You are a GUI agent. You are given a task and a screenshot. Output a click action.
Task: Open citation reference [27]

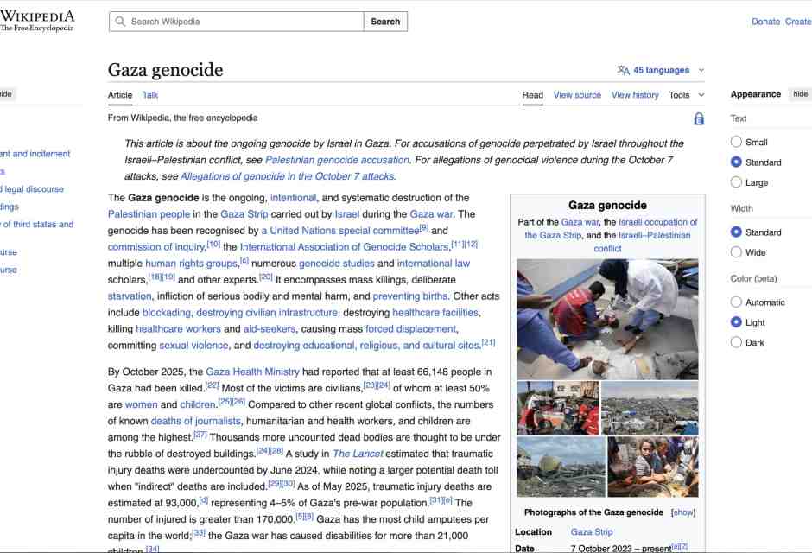tap(200, 435)
